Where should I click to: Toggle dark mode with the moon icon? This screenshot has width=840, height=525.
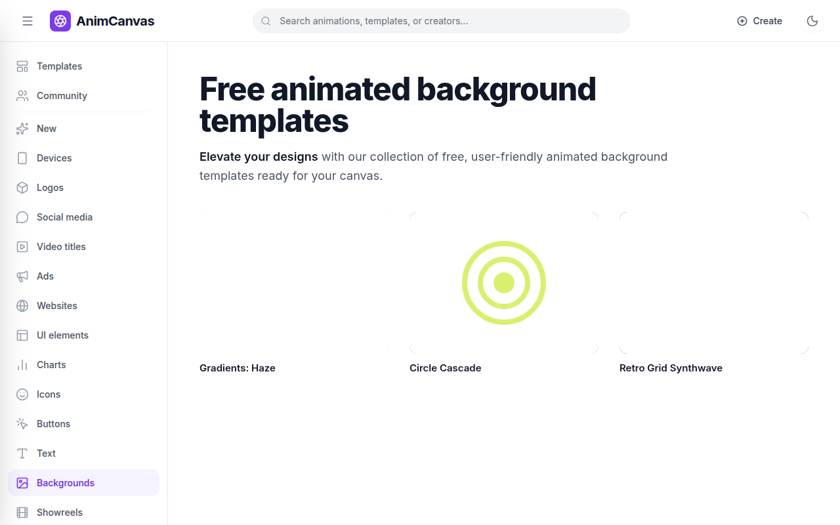(812, 21)
